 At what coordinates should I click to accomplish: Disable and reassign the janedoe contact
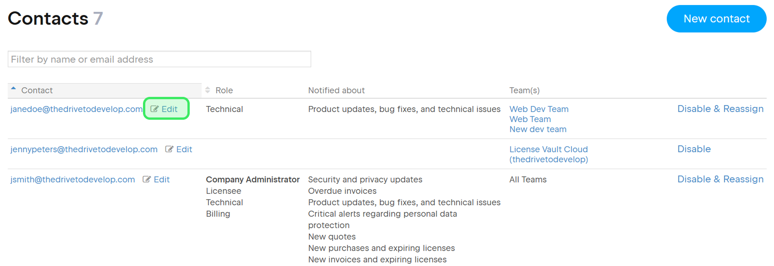click(720, 109)
